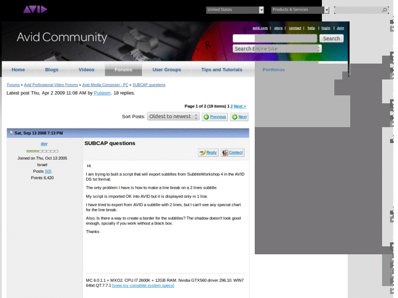Click the community search text field

pos(275,39)
